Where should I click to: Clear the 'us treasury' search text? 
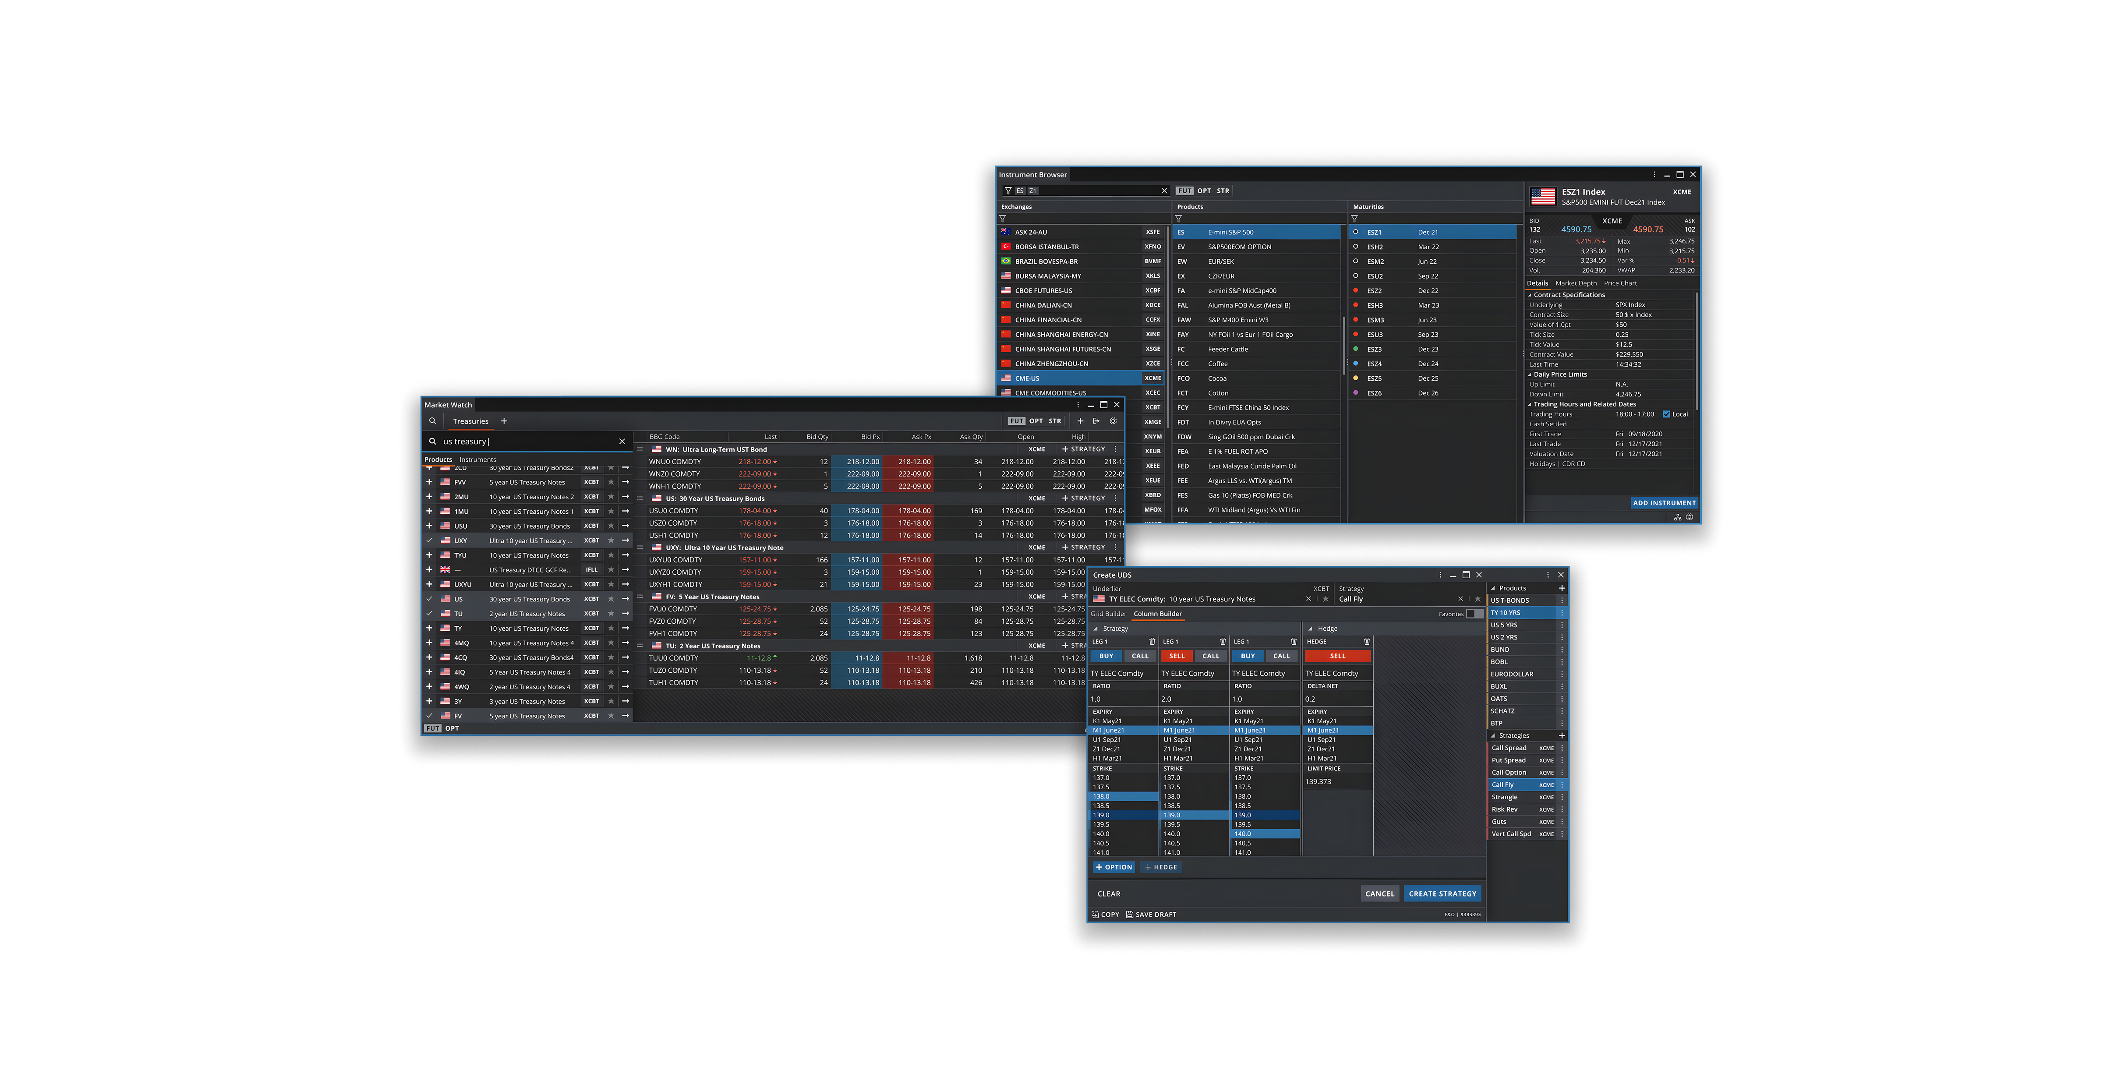click(622, 442)
